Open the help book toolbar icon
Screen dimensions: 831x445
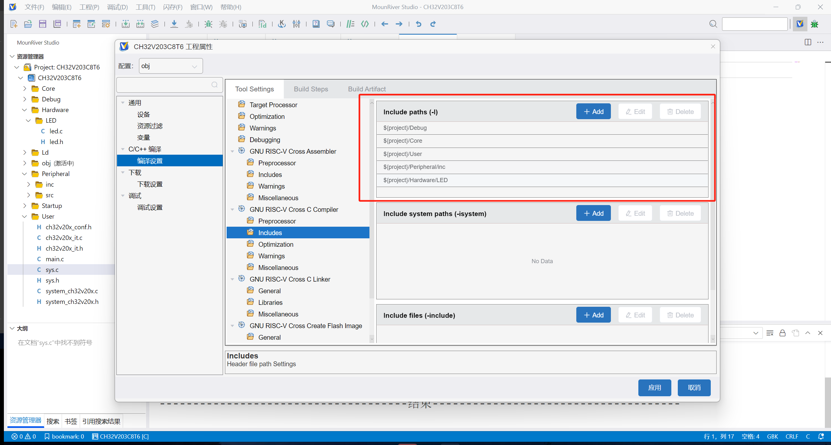316,24
